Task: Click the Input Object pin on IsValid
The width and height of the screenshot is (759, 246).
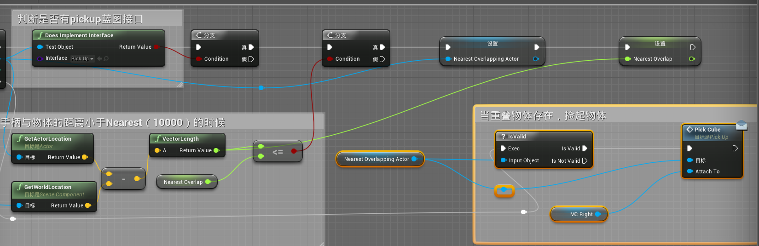Action: click(x=503, y=160)
